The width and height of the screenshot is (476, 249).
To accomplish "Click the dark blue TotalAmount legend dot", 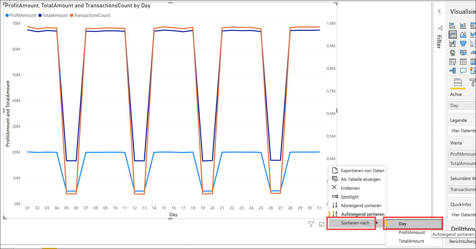I will coord(40,15).
